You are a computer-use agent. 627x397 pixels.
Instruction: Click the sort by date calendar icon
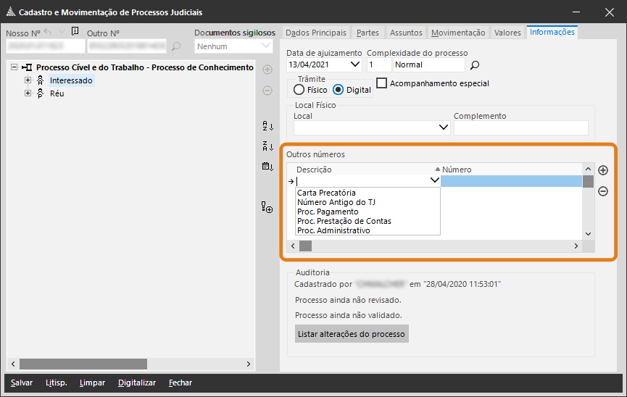tap(267, 167)
